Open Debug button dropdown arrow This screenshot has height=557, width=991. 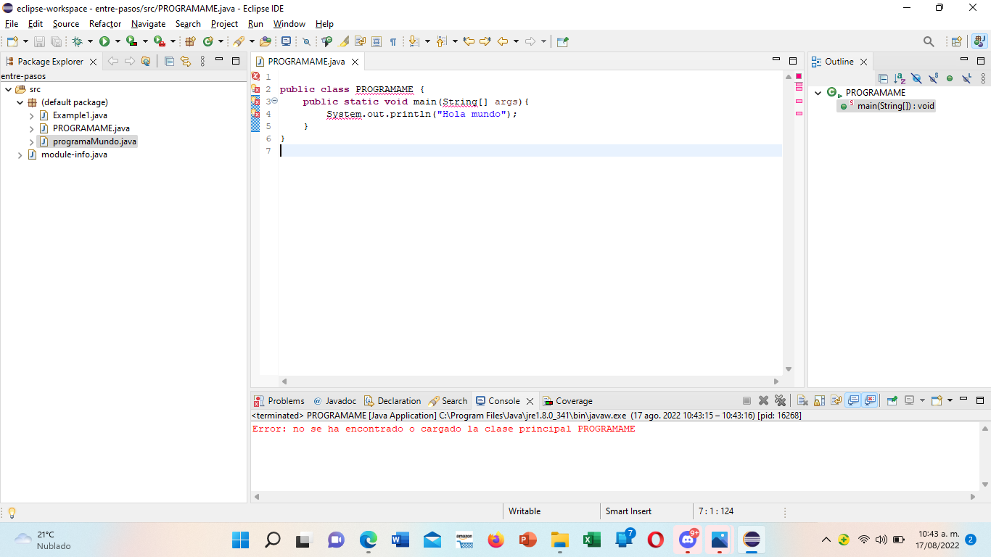(90, 41)
